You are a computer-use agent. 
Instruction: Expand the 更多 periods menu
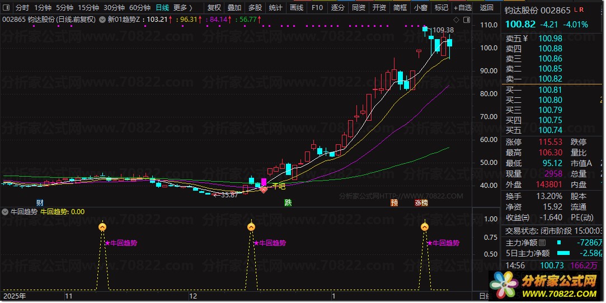pos(183,7)
